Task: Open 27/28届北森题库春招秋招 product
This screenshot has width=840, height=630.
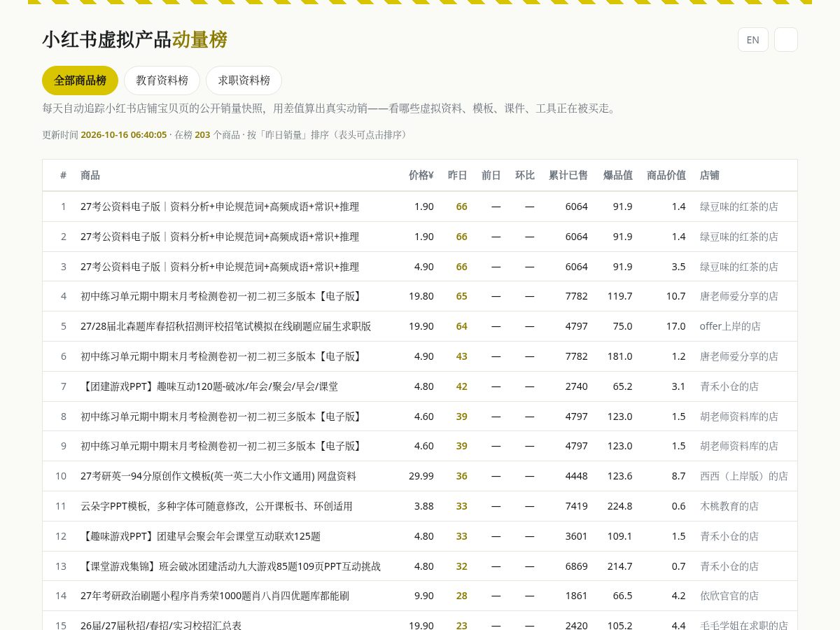Action: coord(226,326)
